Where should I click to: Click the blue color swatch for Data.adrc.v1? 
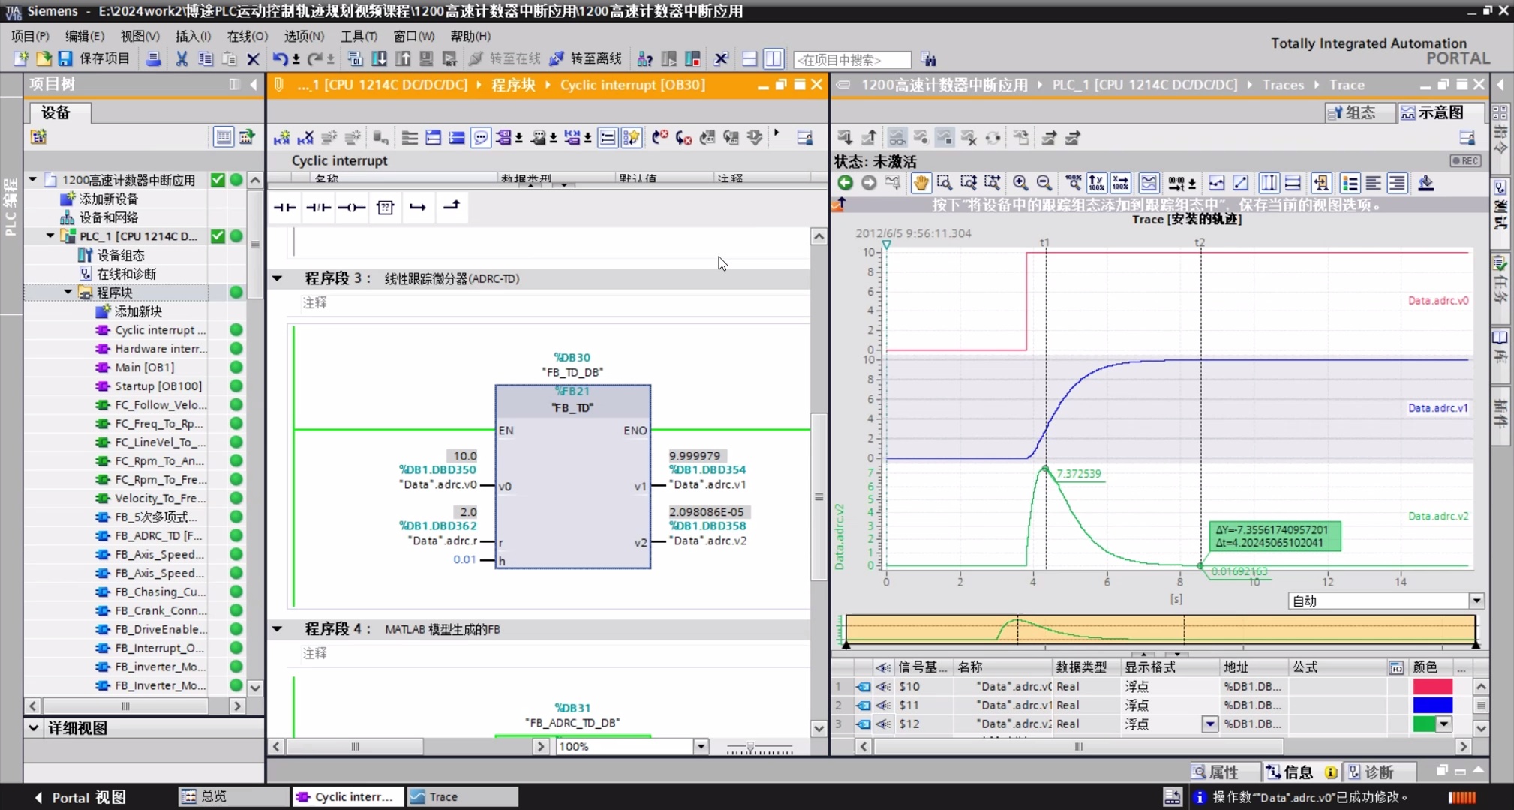(1432, 705)
